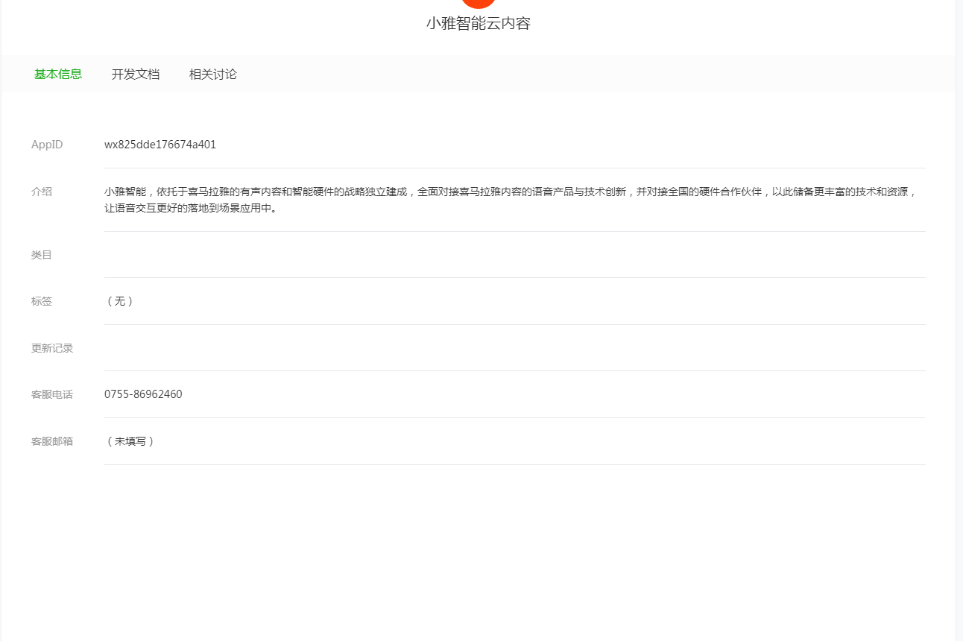The height and width of the screenshot is (641, 963).
Task: Click the 类目 field label
Action: click(42, 255)
